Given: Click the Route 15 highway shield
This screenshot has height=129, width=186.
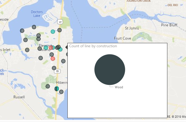Looking at the screenshot, I should [57, 71].
